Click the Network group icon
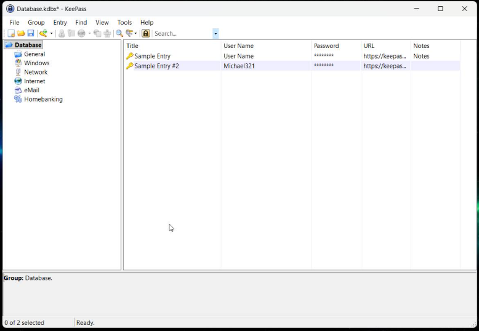 pyautogui.click(x=18, y=72)
